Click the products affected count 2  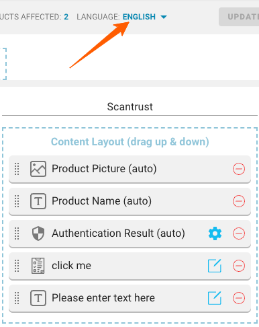pos(66,17)
